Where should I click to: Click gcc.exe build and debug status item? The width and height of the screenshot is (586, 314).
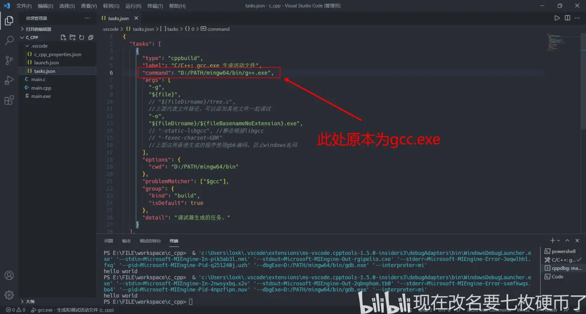(73, 310)
